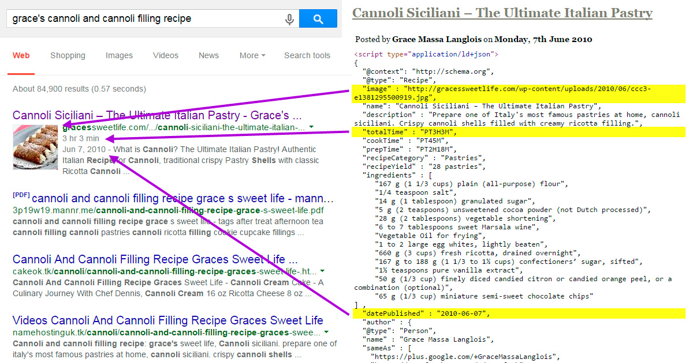Click the microphone voice search icon

(x=289, y=19)
